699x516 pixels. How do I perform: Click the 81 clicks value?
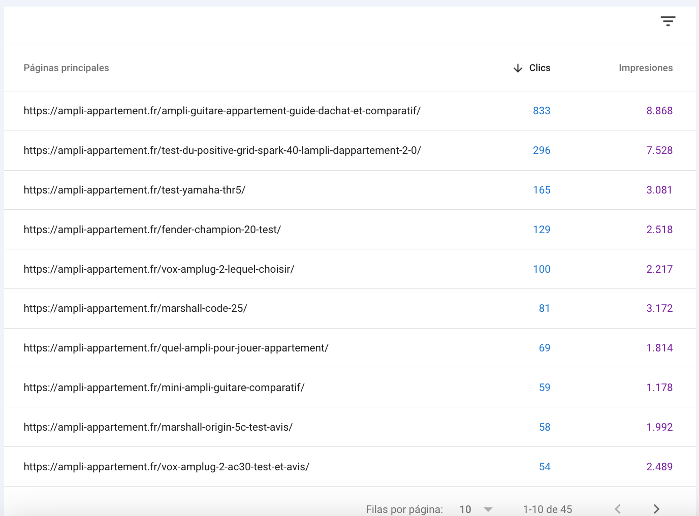545,308
